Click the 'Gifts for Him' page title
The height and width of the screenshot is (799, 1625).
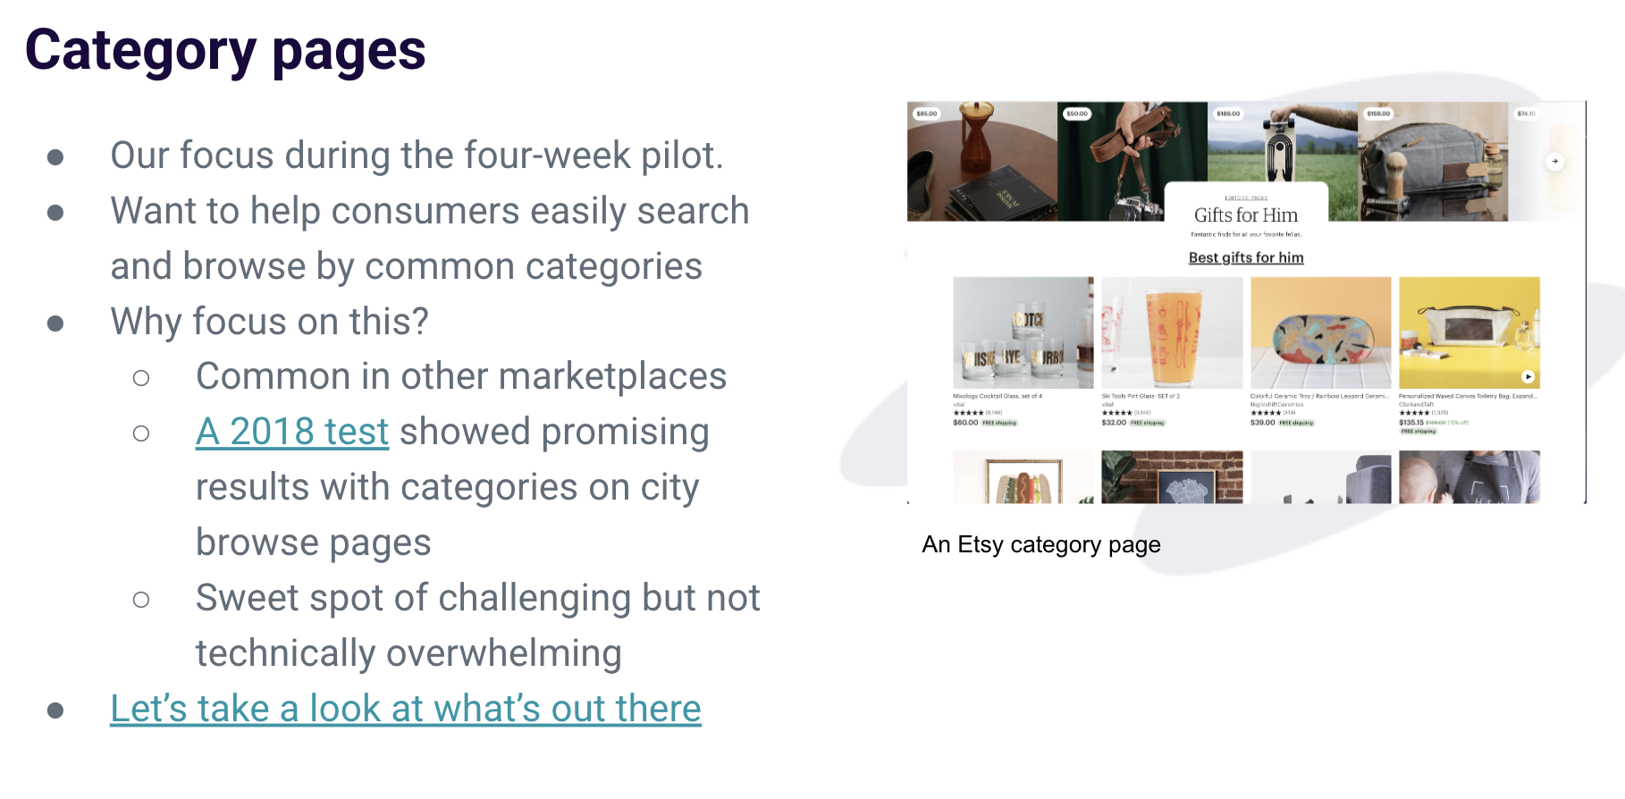click(x=1245, y=215)
